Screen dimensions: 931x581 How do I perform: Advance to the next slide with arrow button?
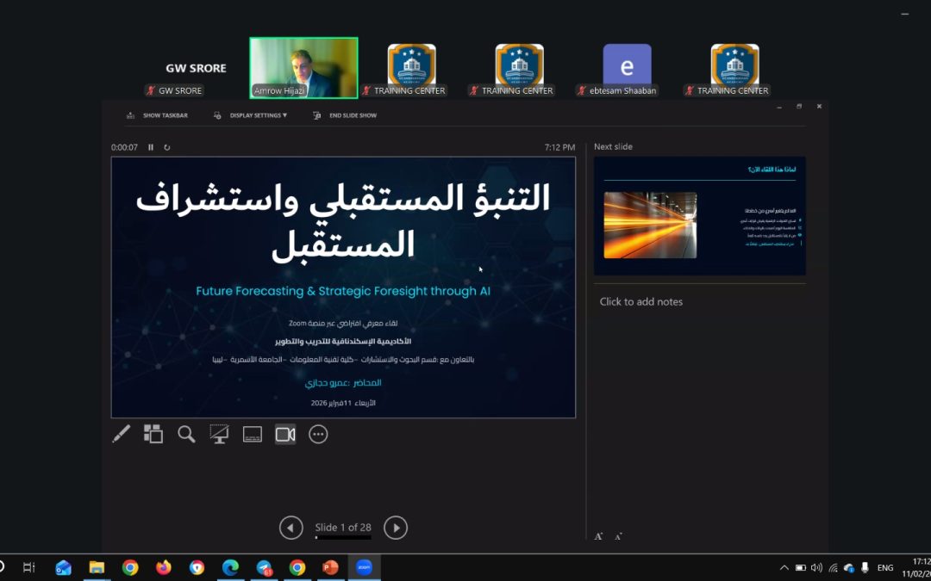(396, 528)
